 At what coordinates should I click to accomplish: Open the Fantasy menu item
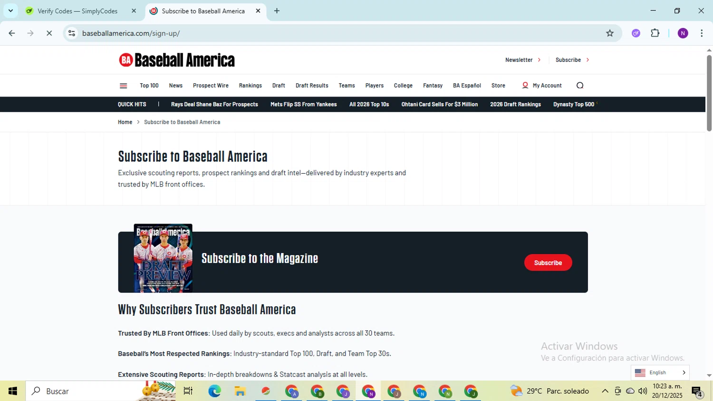[x=433, y=86]
